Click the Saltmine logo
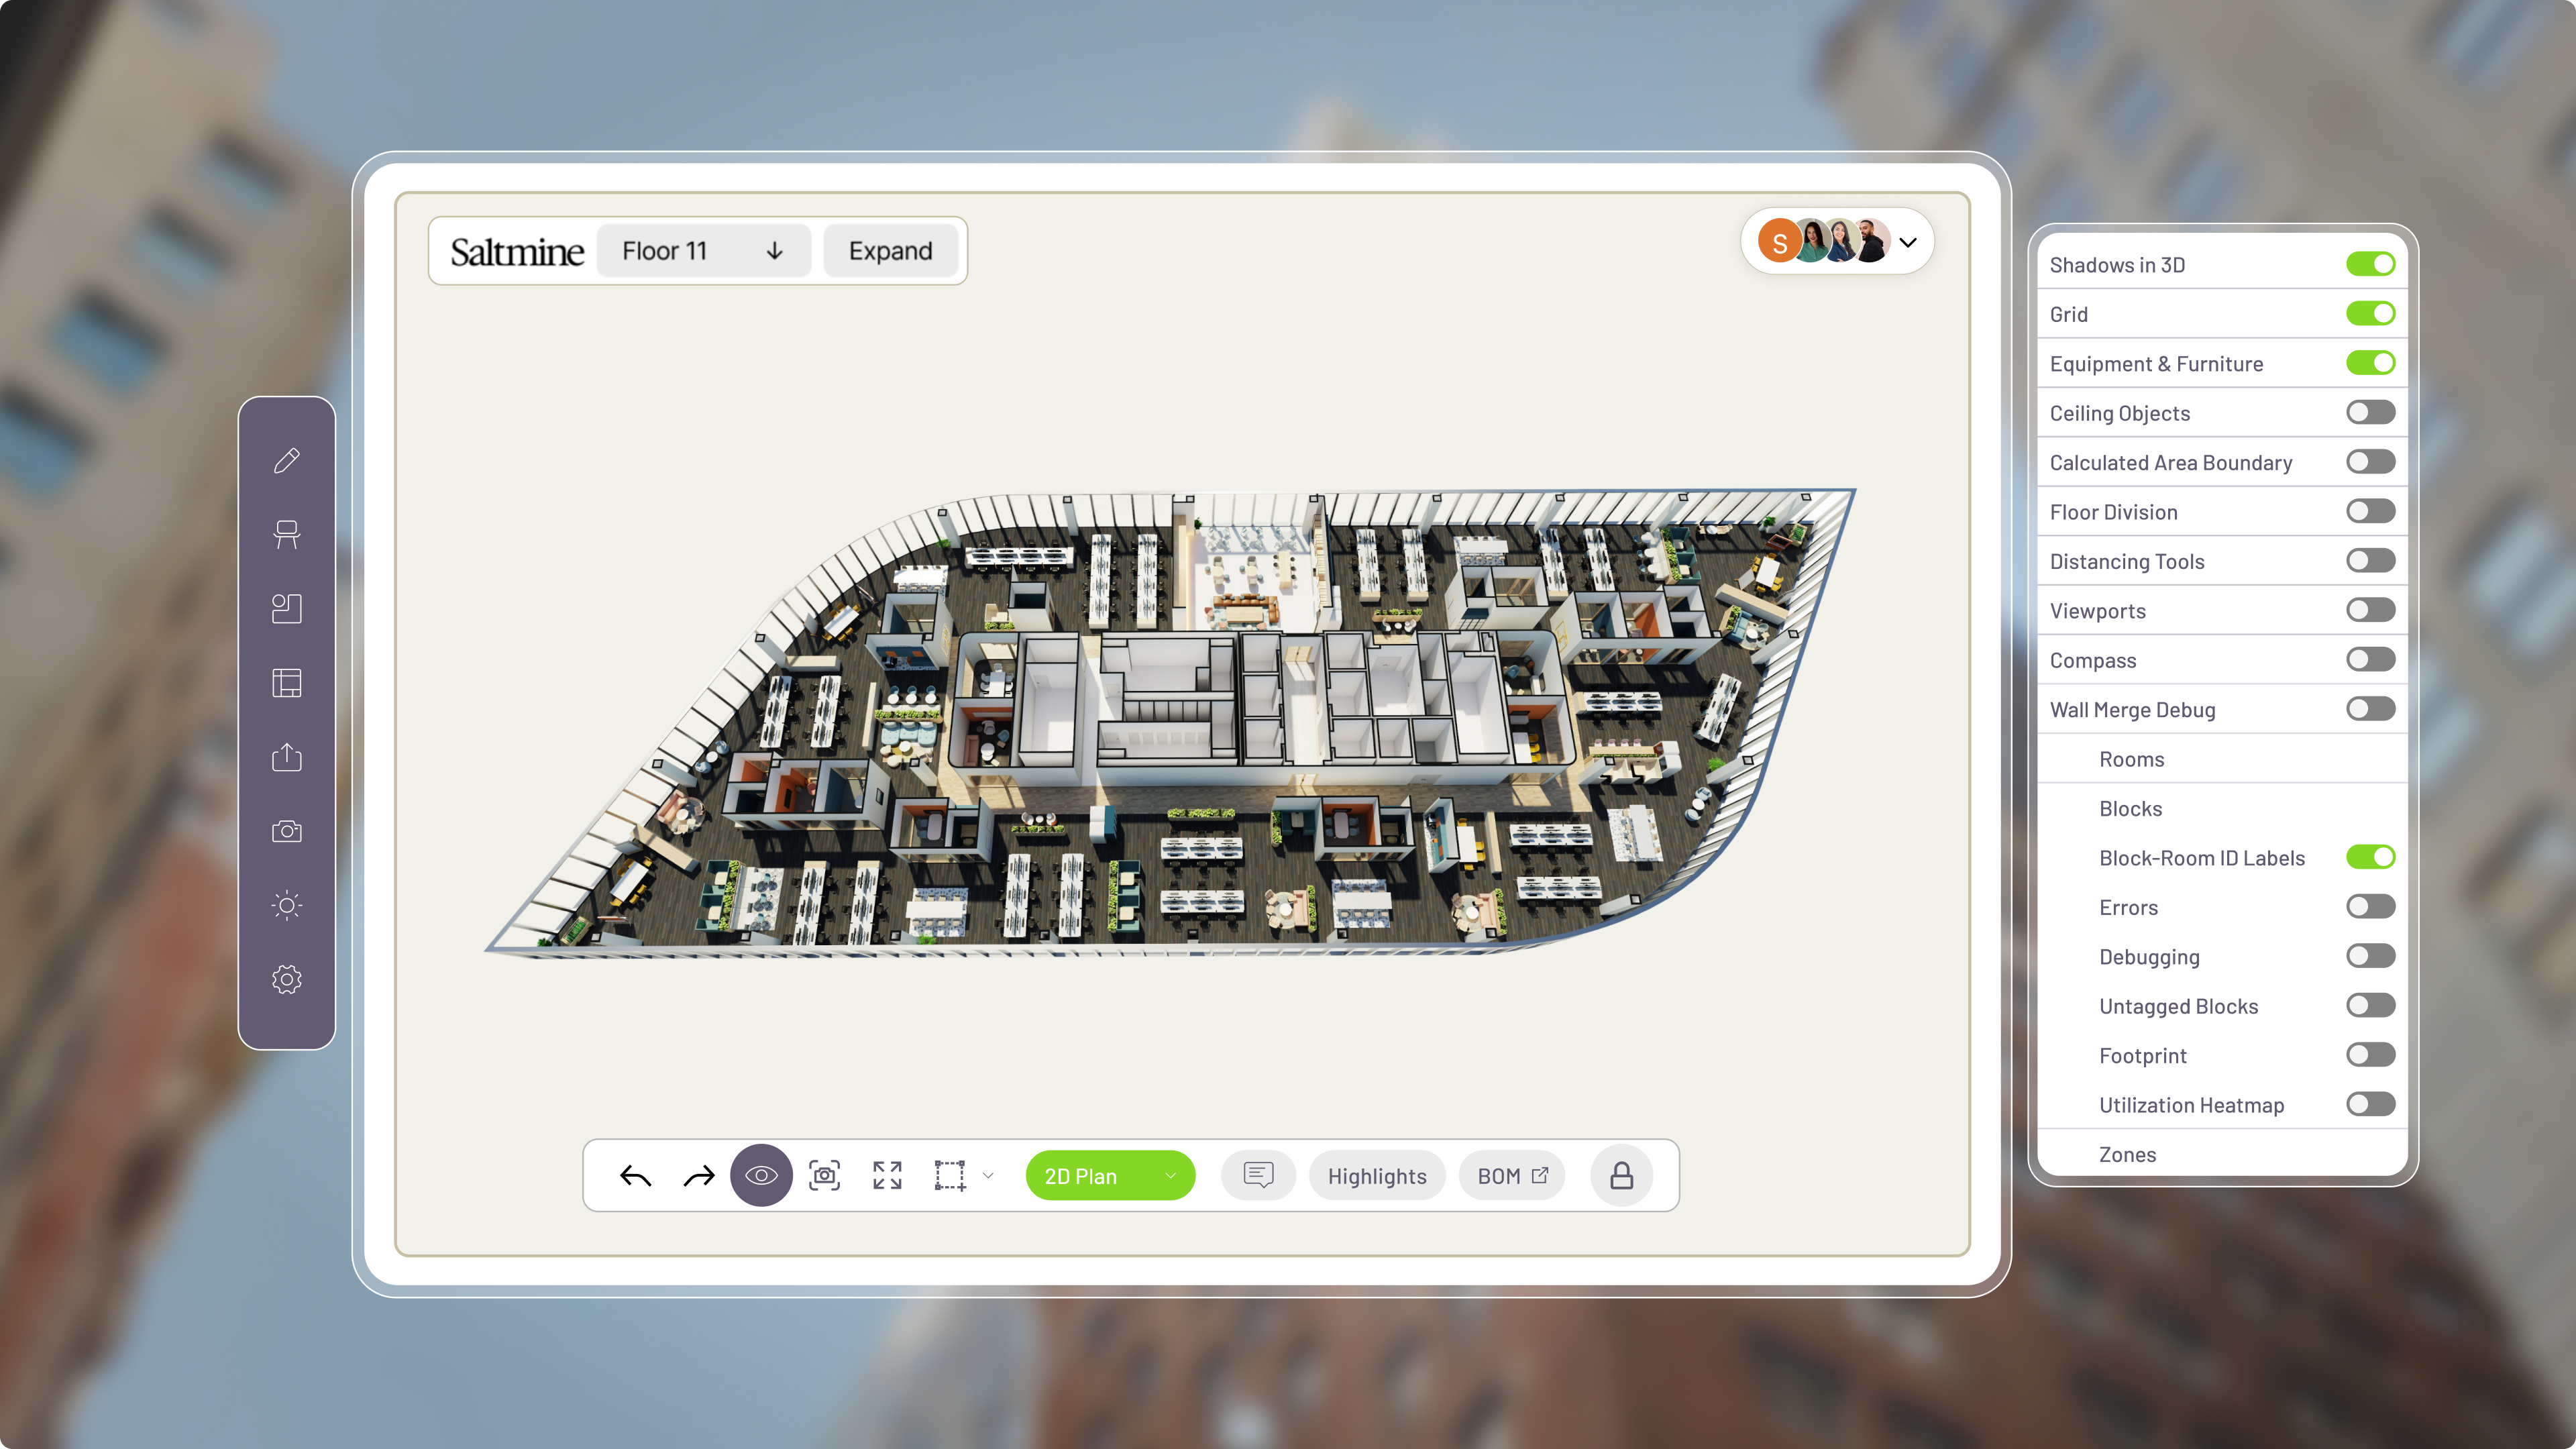This screenshot has width=2576, height=1449. 516,252
